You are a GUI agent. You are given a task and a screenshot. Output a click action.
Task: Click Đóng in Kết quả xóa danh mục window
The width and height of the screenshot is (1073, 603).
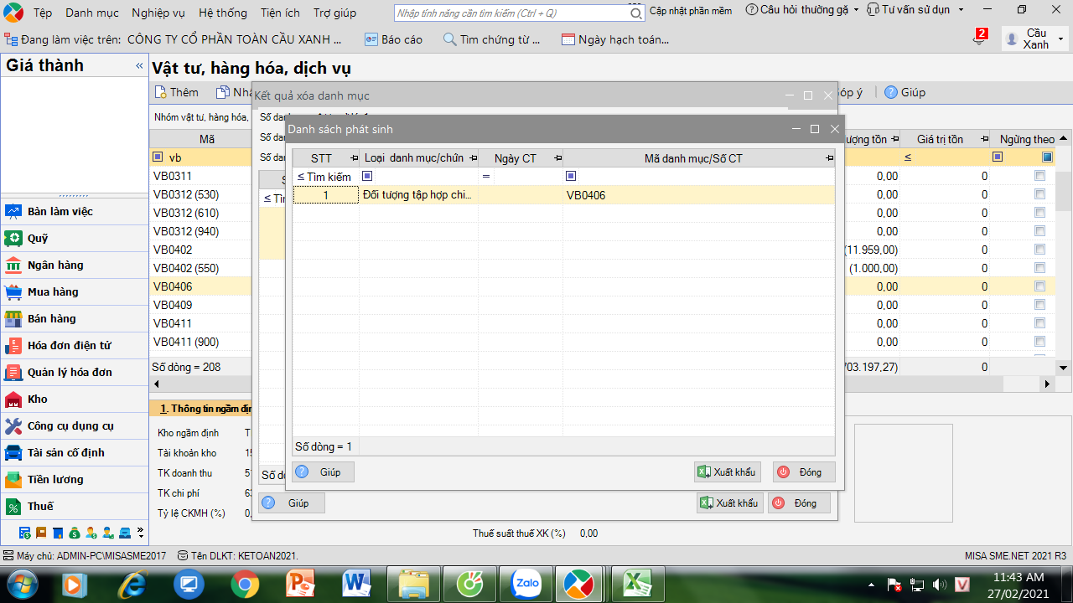tap(799, 503)
